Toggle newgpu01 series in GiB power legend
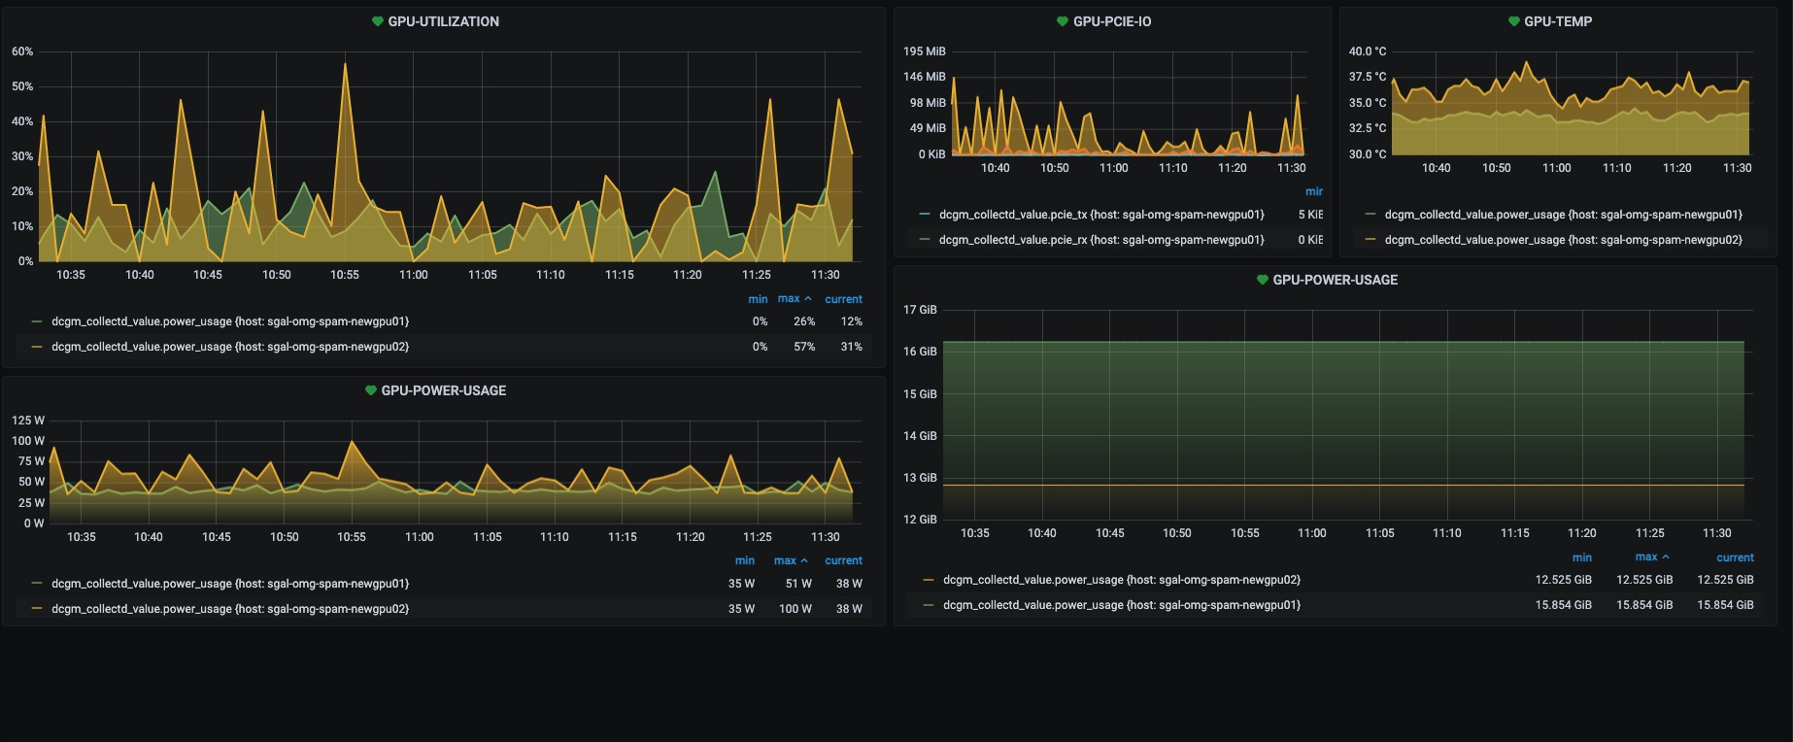The image size is (1793, 742). pos(1122,605)
